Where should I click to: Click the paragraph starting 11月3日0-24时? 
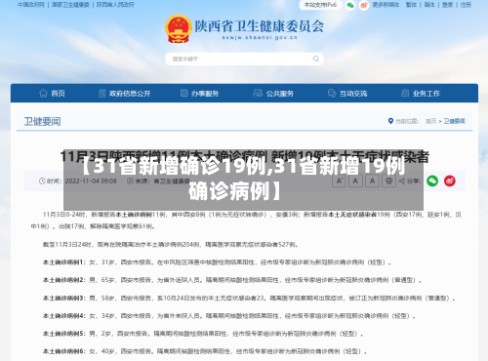click(246, 221)
